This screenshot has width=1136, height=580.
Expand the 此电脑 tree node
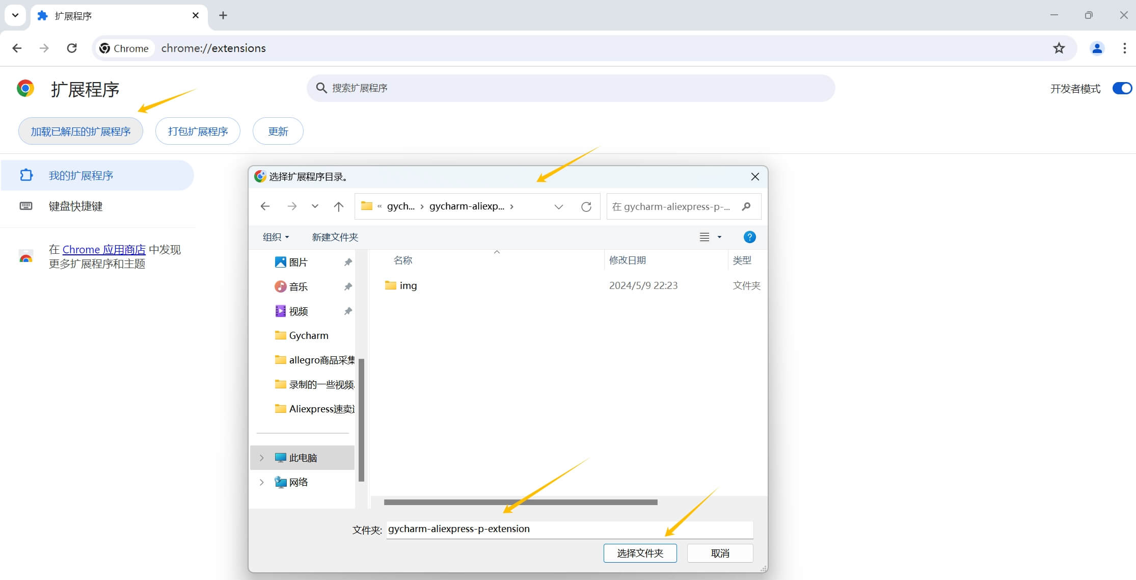tap(262, 458)
